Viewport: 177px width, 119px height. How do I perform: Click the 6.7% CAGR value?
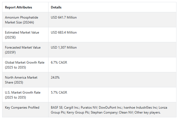[59, 63]
